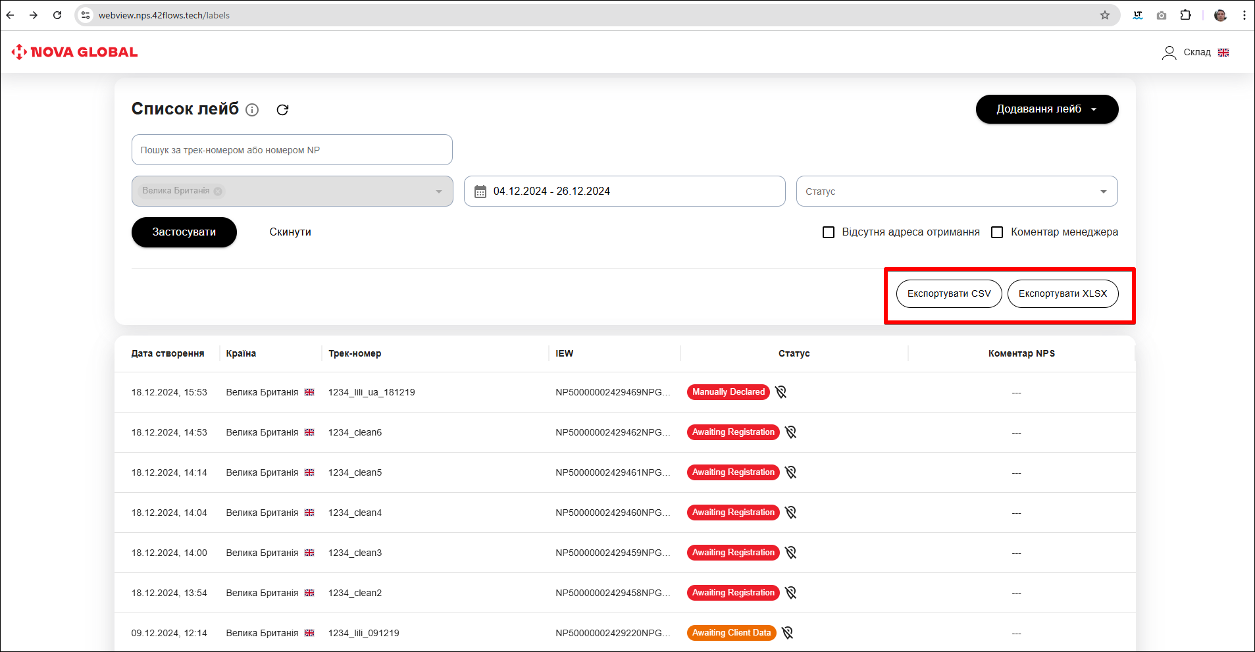Viewport: 1255px width, 652px height.
Task: Click IEW NP50000002429469NPG… cell
Action: [613, 392]
